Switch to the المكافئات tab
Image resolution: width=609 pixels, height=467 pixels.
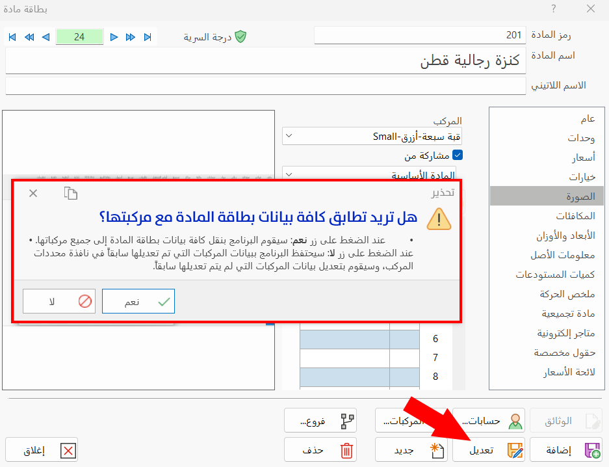point(547,216)
